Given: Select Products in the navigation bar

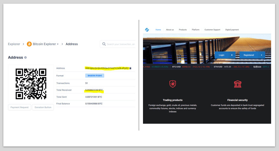Looking at the screenshot, I should [183, 30].
